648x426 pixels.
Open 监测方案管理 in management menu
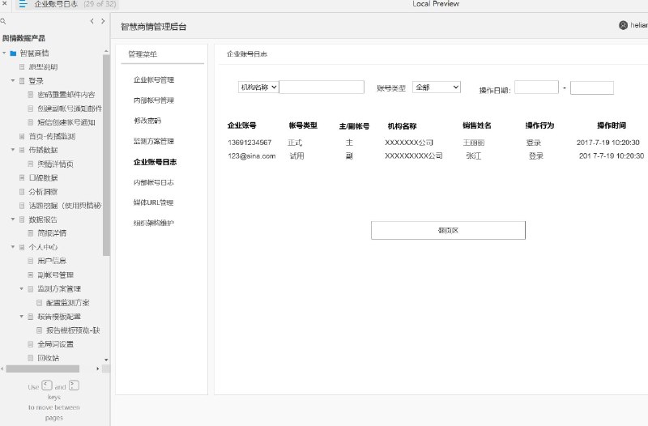154,141
